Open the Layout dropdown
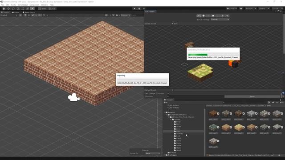This screenshot has height=160, width=285. 277,8
